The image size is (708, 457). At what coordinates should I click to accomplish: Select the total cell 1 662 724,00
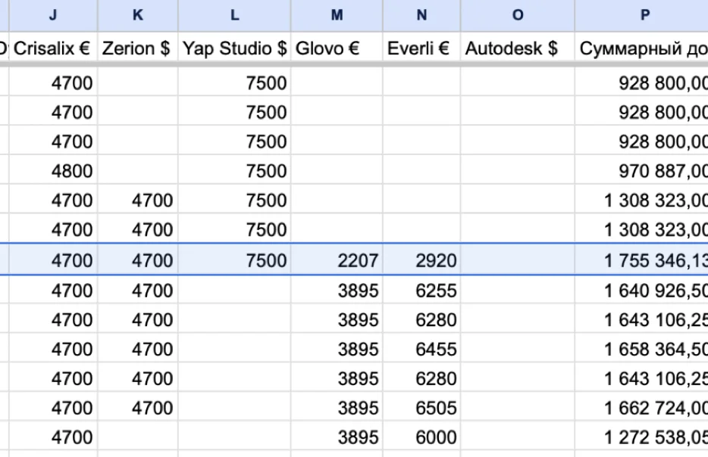tap(641, 407)
